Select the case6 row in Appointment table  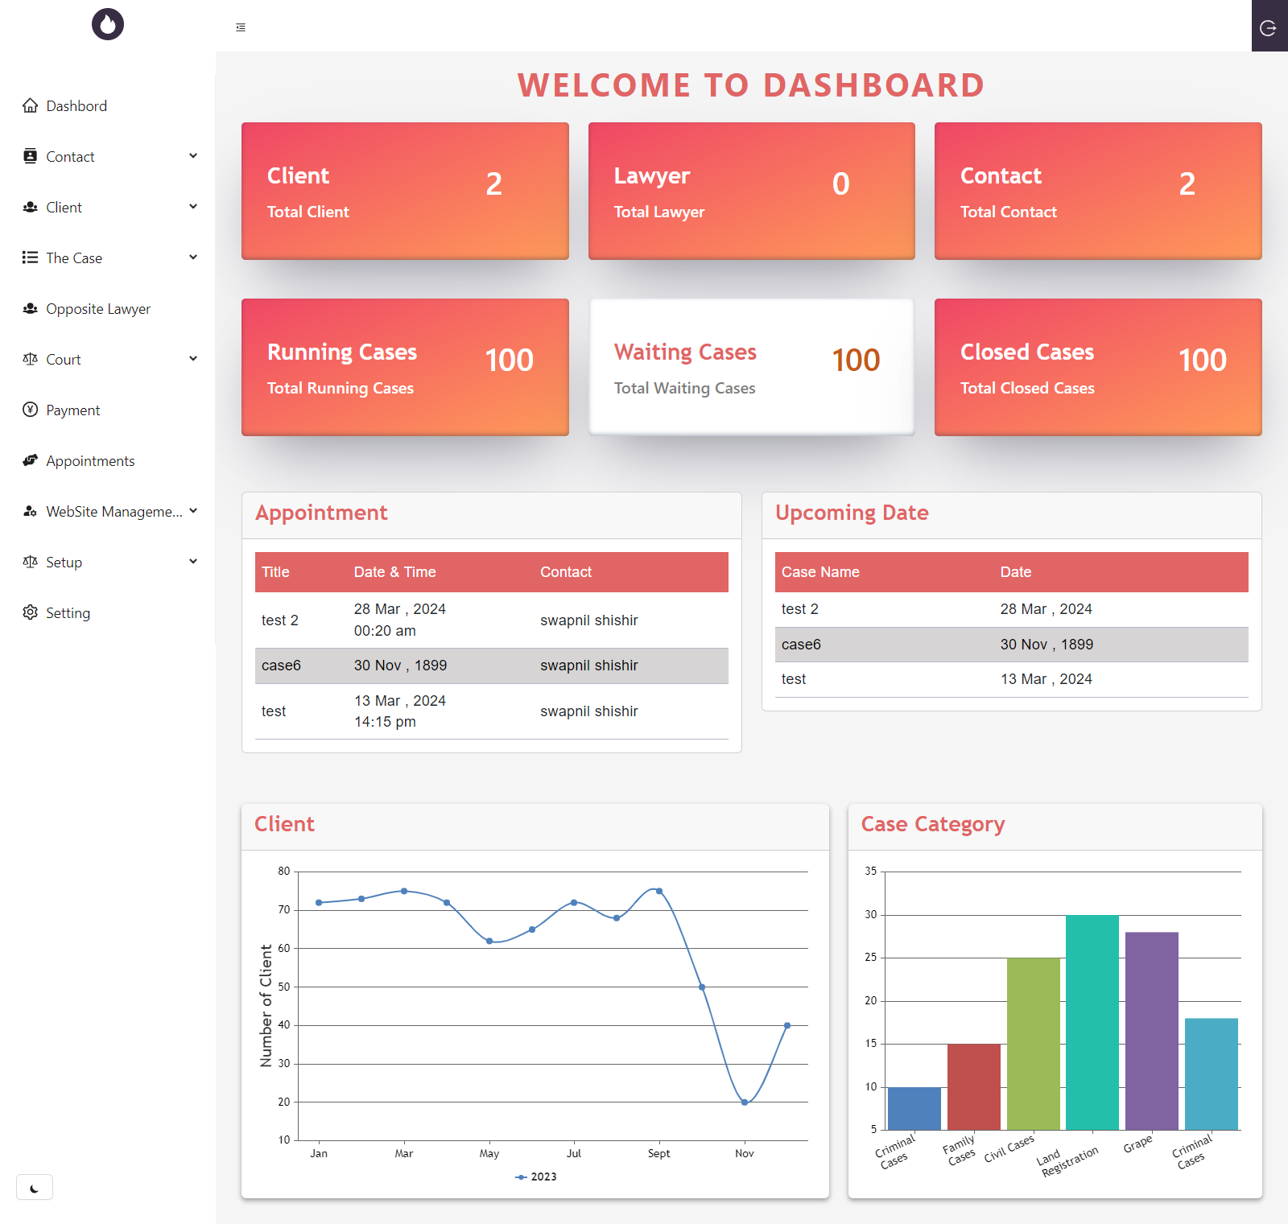491,666
